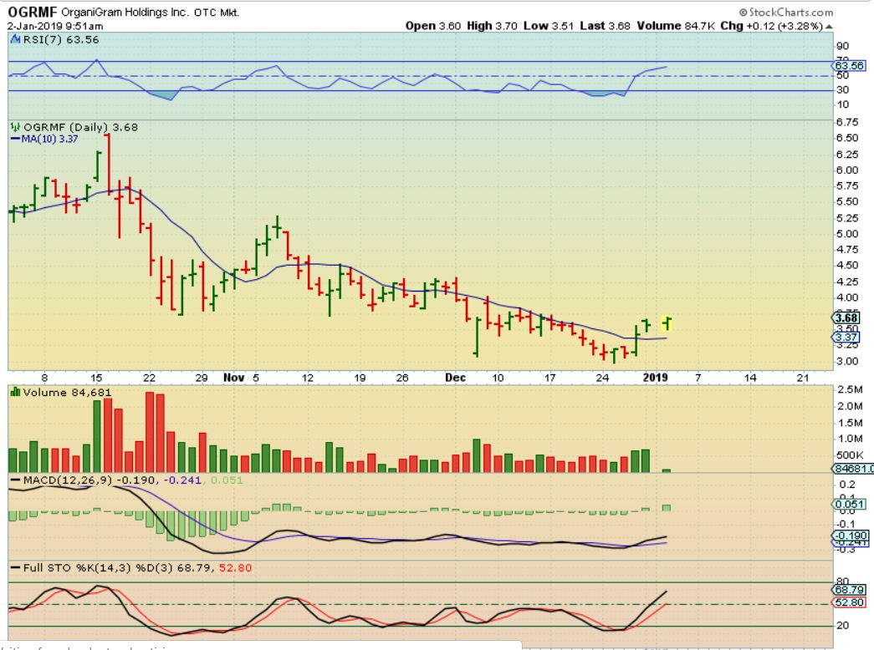Click the RSI(7) 63.56 indicator label
This screenshot has height=650, width=874.
(x=61, y=39)
